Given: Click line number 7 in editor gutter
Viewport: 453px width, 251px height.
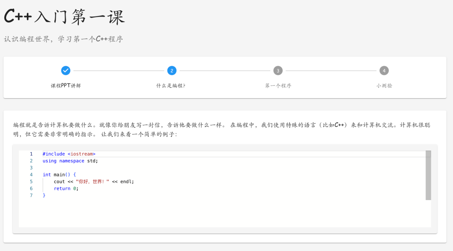Looking at the screenshot, I should pos(31,195).
